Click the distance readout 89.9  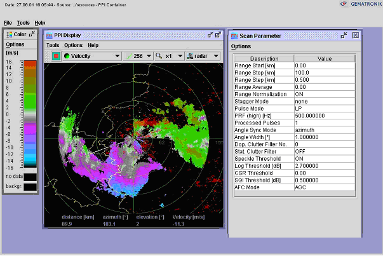pos(67,224)
